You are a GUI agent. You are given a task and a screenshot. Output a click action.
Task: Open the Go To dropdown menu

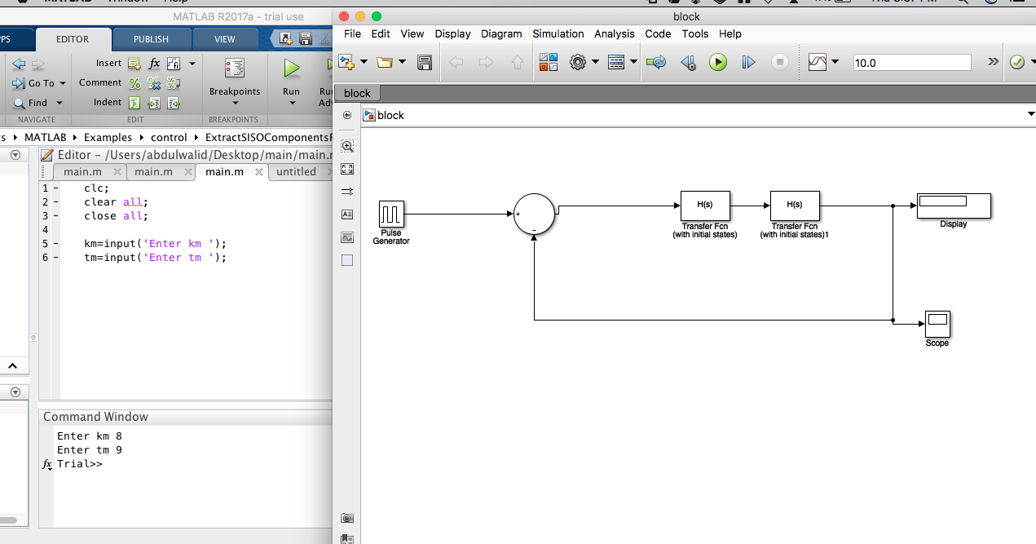tap(63, 83)
